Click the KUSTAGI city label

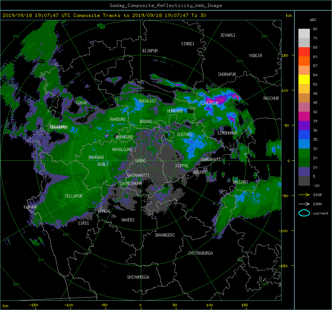pyautogui.click(x=185, y=135)
